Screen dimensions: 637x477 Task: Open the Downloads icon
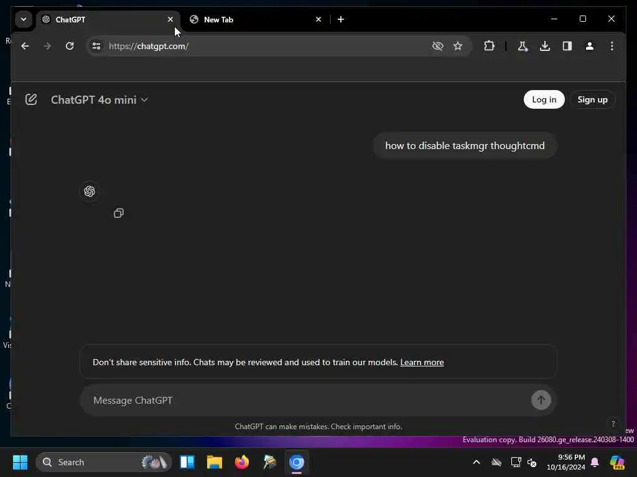(545, 46)
